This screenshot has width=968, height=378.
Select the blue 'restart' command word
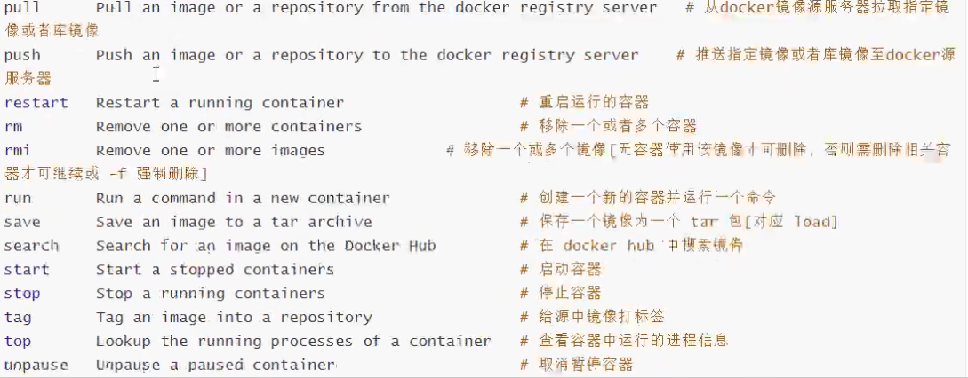(36, 102)
